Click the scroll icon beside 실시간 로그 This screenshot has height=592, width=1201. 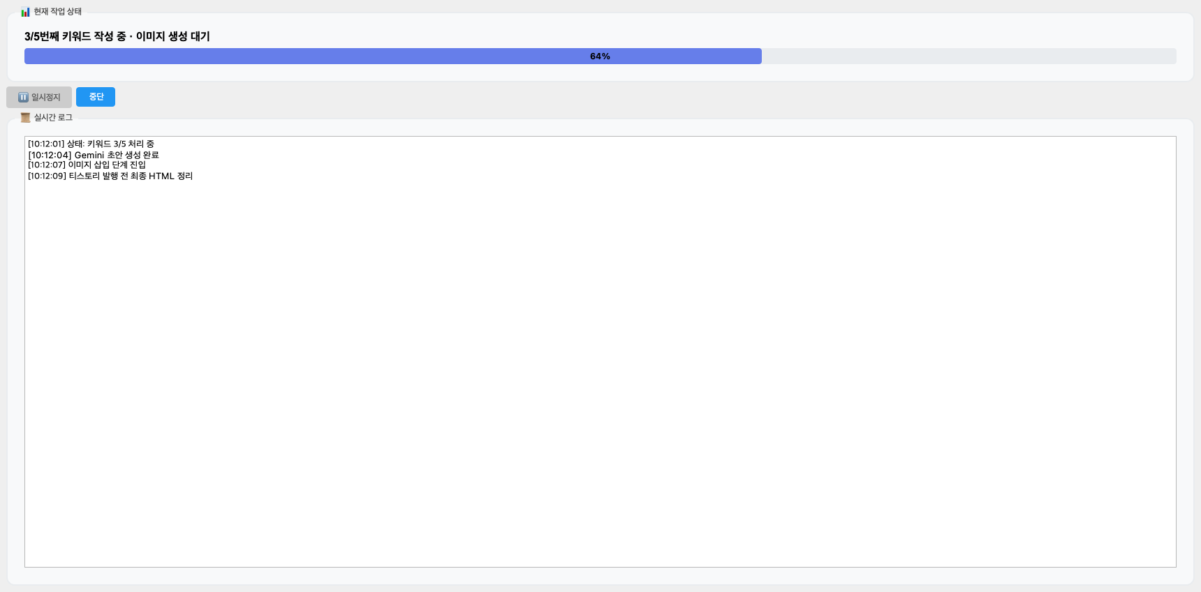click(25, 118)
